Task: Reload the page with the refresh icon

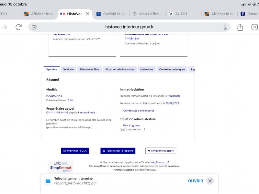Action: (18, 27)
